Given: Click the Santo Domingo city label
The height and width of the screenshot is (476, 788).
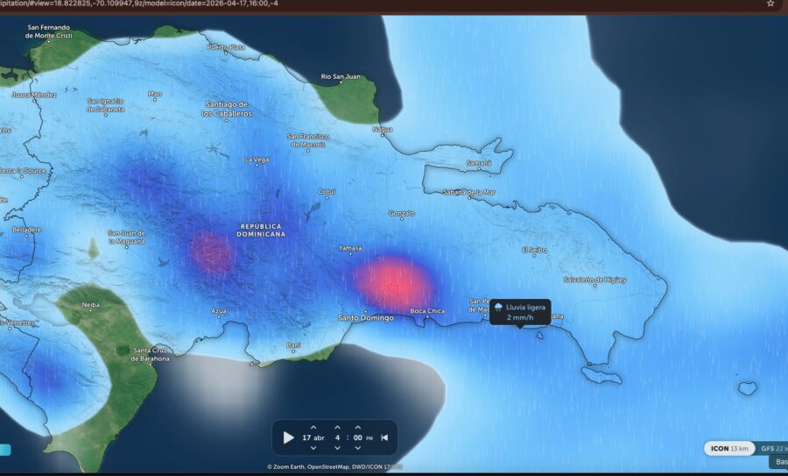Looking at the screenshot, I should click(366, 317).
